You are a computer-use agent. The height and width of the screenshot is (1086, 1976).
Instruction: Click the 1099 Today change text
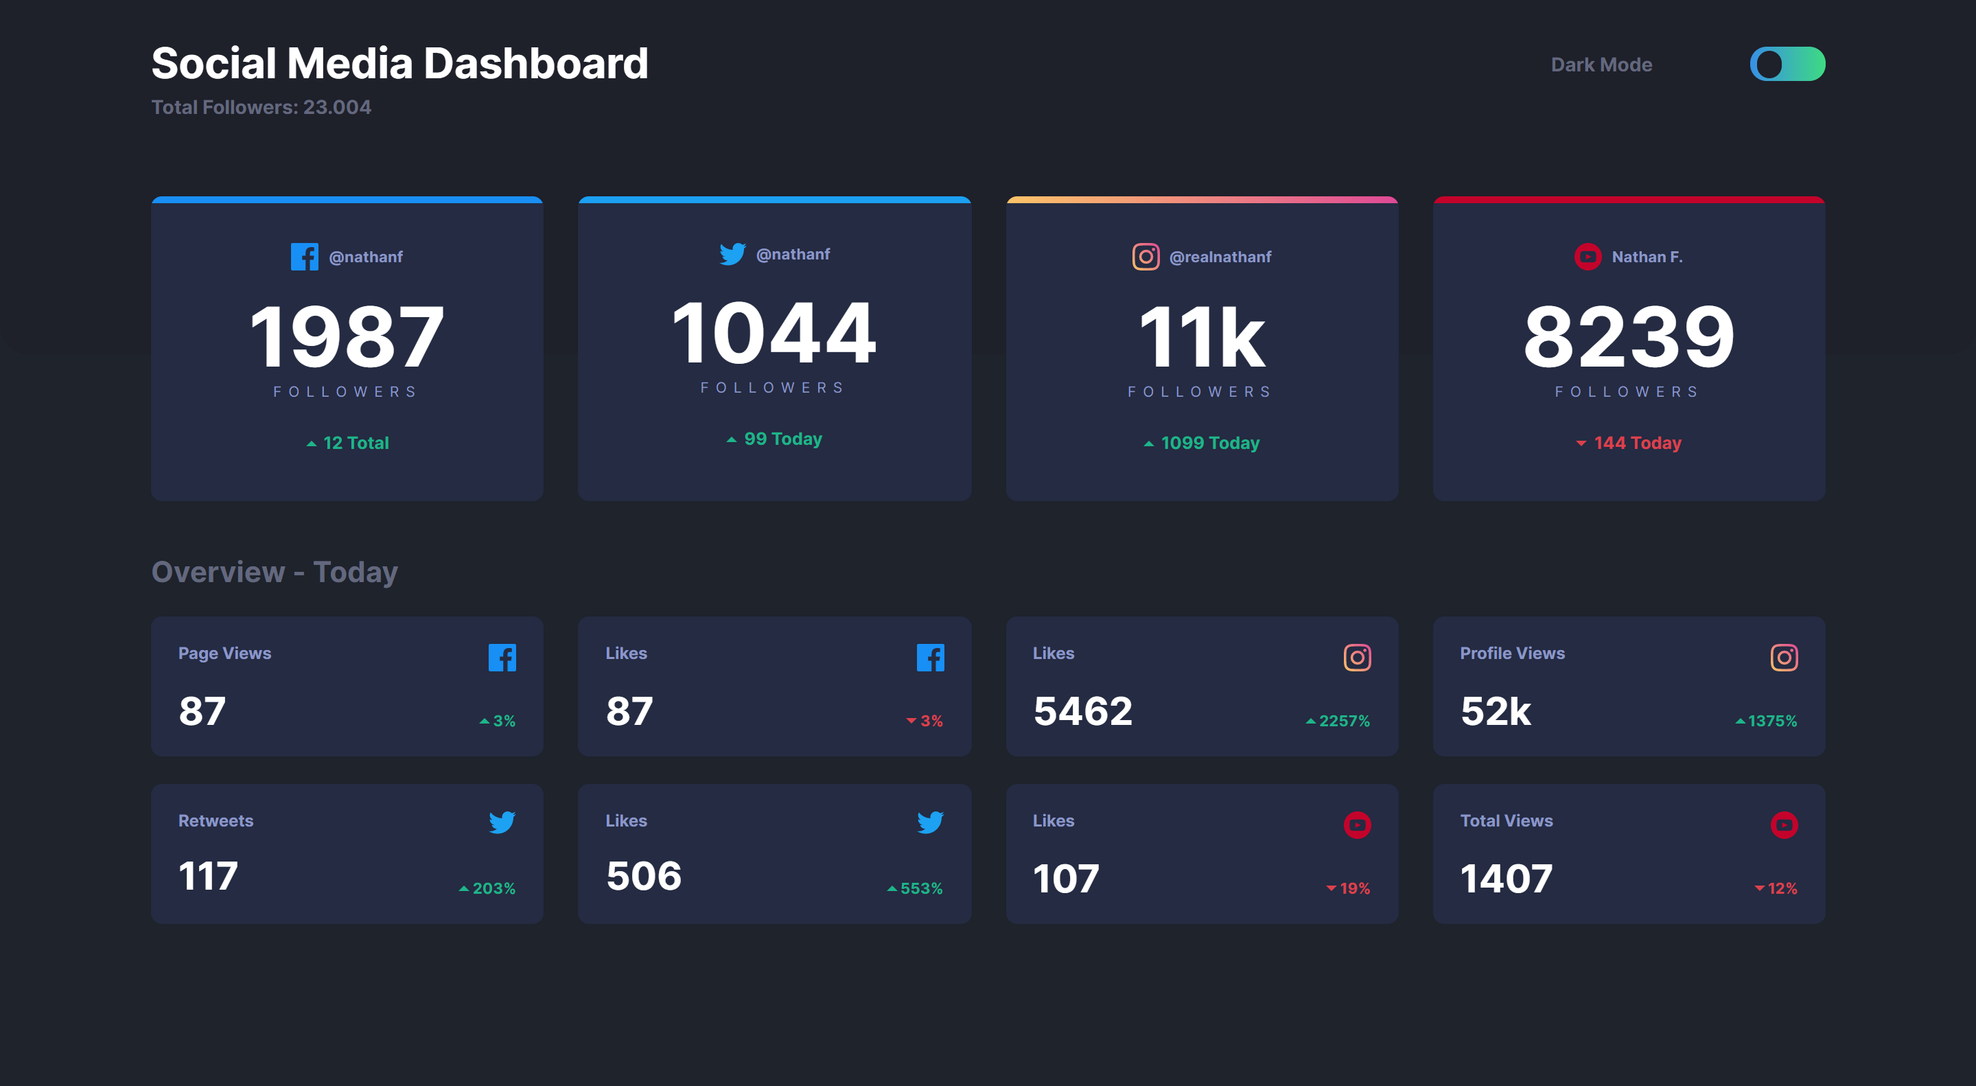click(x=1209, y=443)
